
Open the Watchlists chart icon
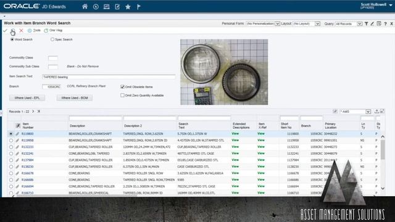coord(107,7)
